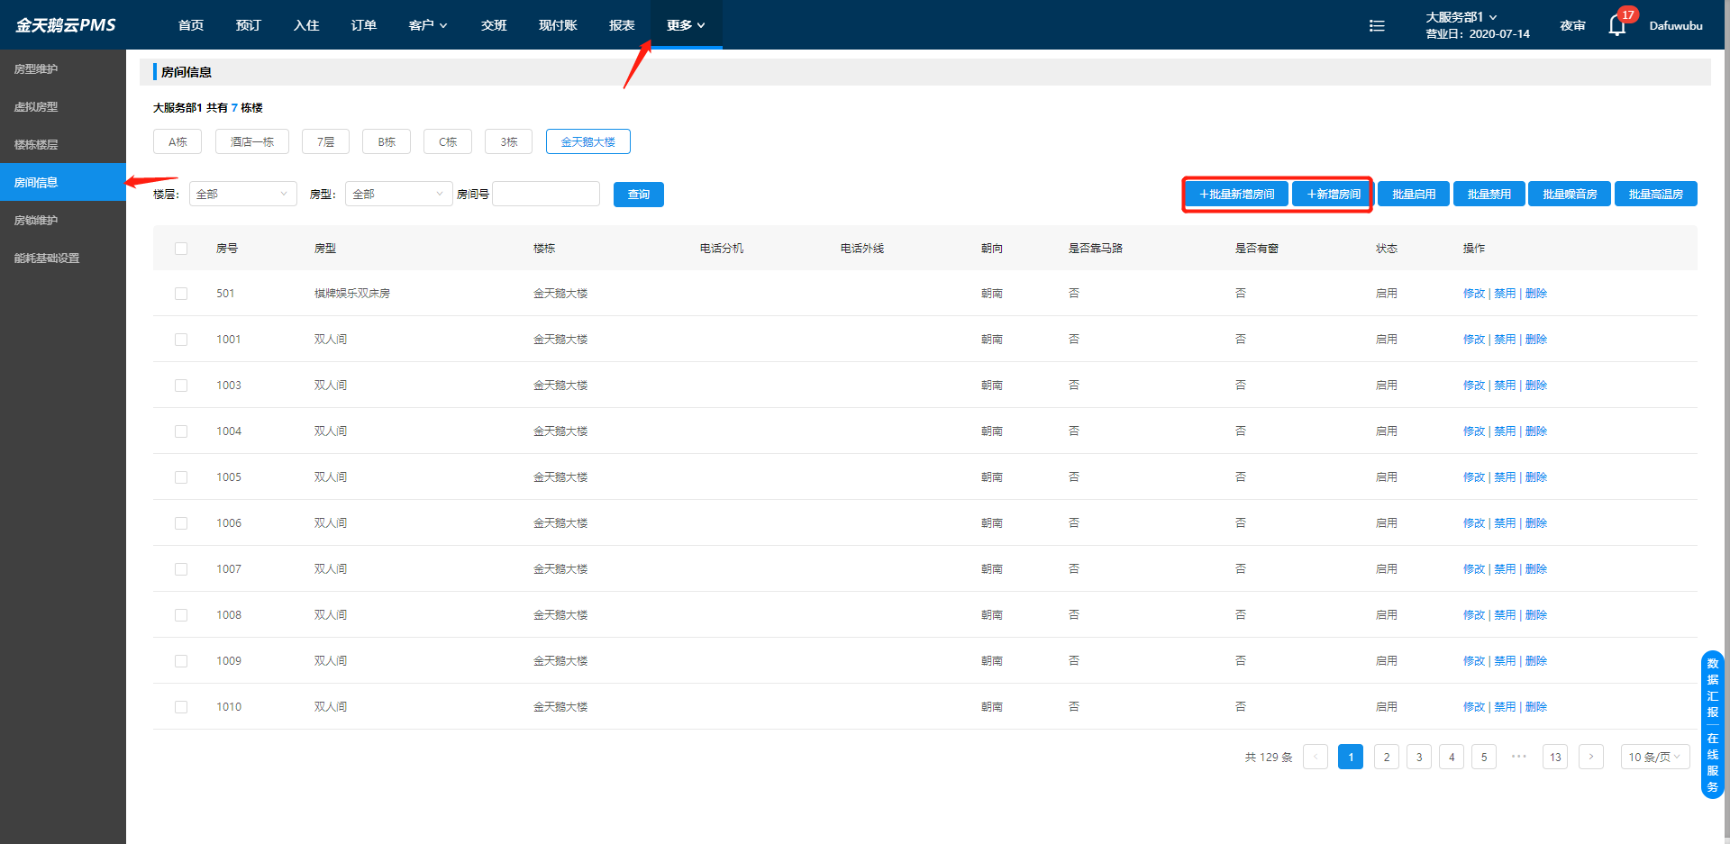
Task: Click the 批量禁用 button
Action: click(x=1489, y=194)
